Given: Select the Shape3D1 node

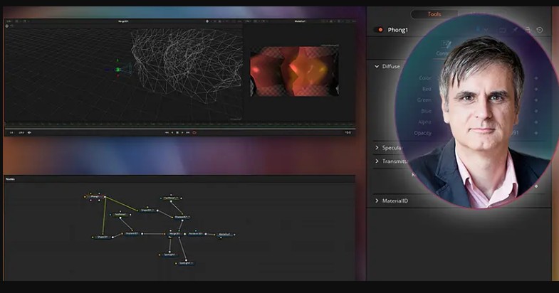Looking at the screenshot, I should click(x=103, y=237).
